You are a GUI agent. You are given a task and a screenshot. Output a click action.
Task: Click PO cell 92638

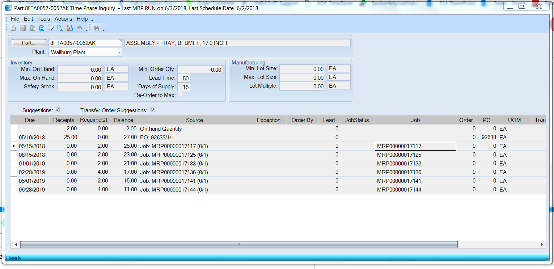[x=487, y=138]
